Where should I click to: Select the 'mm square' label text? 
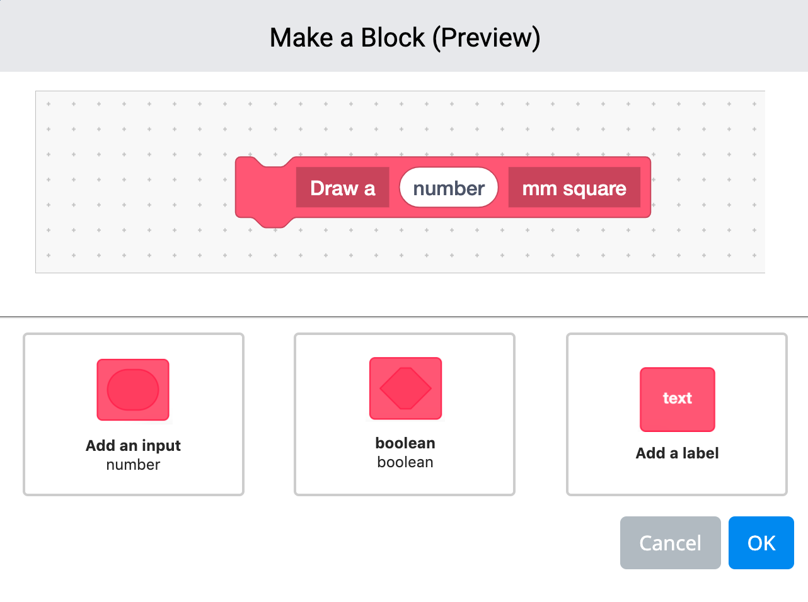[574, 187]
